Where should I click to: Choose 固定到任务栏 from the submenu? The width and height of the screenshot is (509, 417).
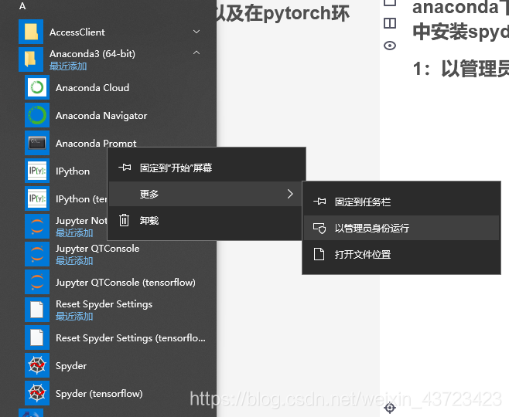[401, 202]
